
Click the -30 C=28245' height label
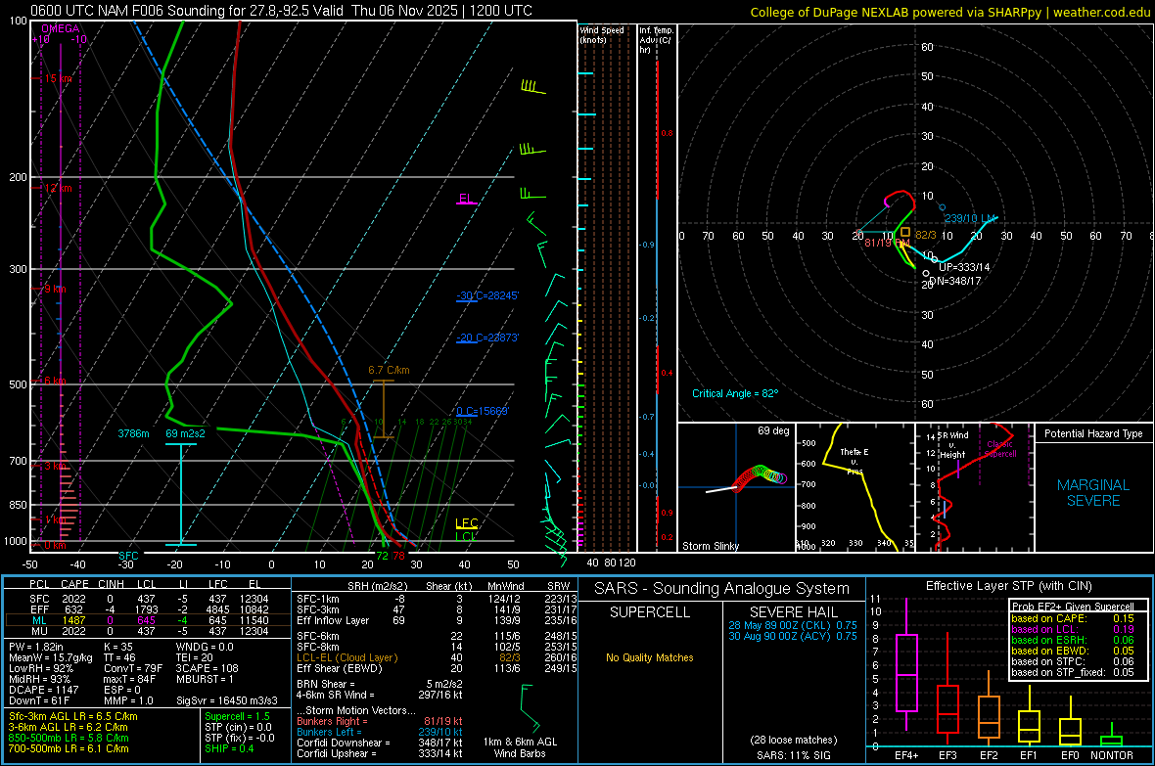[486, 295]
